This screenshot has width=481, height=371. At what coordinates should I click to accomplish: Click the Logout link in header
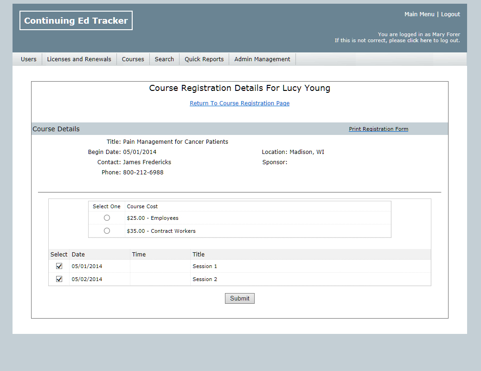450,14
